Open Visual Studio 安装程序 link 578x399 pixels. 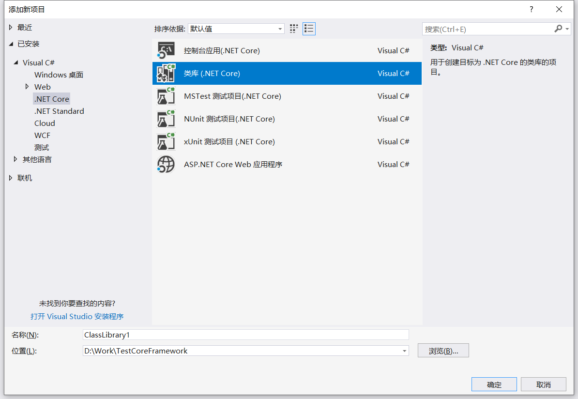pos(76,316)
